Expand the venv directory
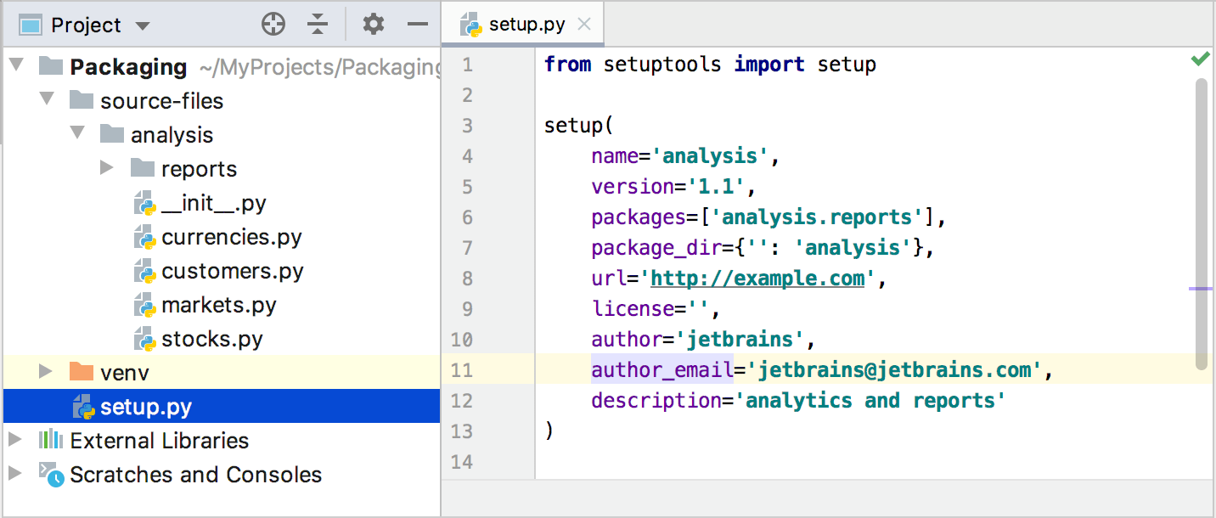 [x=45, y=371]
